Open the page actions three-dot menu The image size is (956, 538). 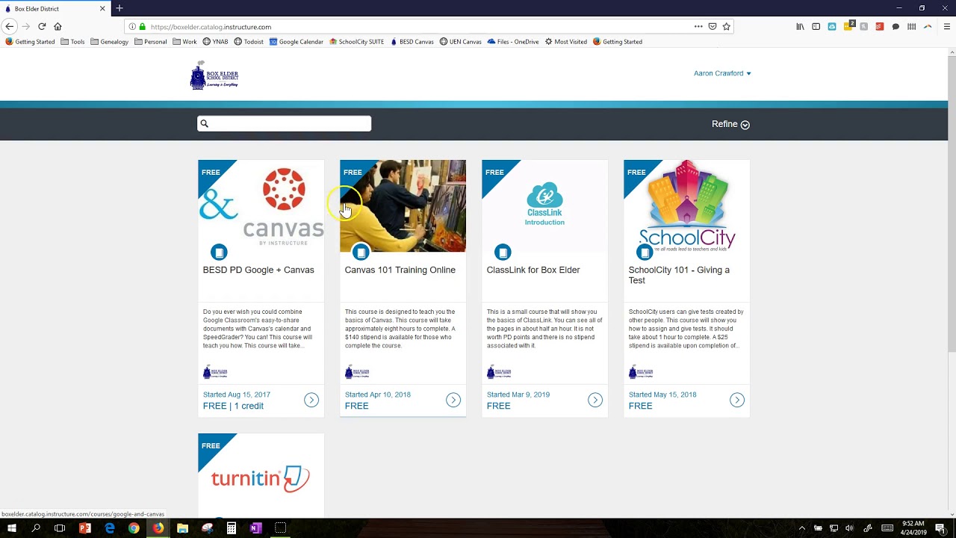point(698,26)
